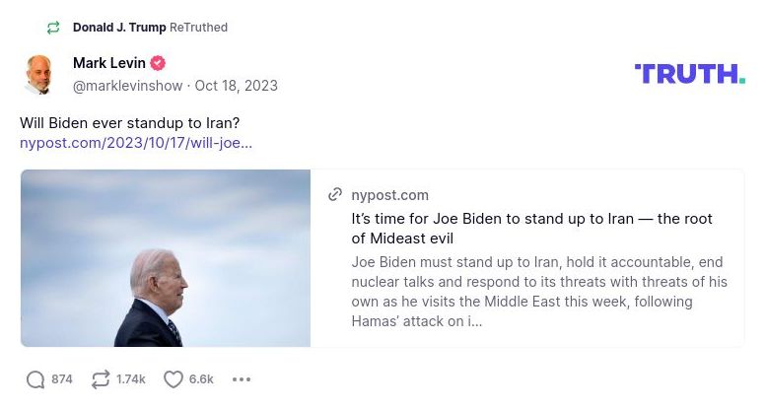
Task: Open the article headline about Joe Biden and Iran
Action: [531, 229]
